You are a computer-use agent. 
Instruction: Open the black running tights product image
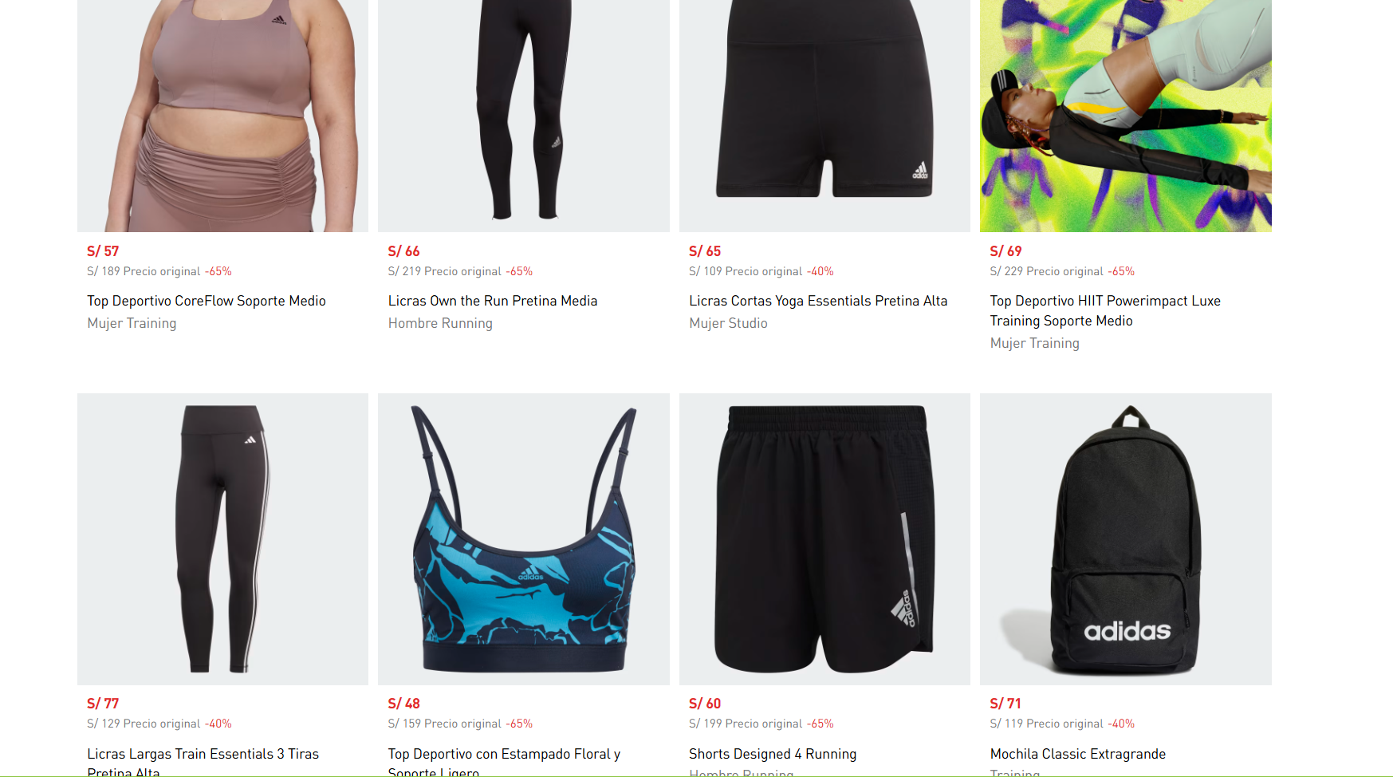(523, 116)
